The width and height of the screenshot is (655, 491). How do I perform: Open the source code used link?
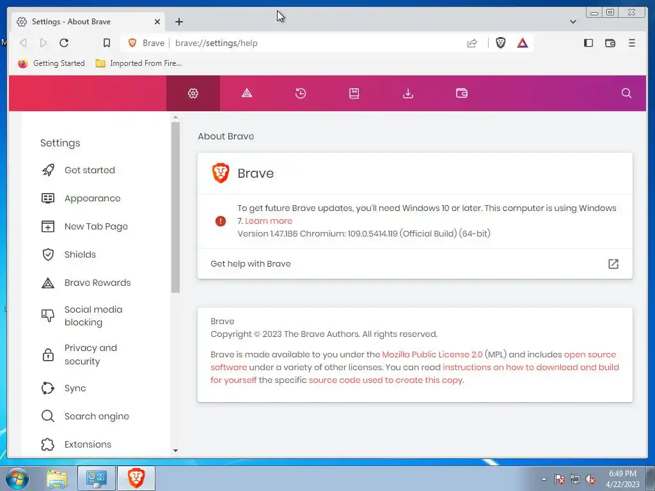pyautogui.click(x=386, y=380)
